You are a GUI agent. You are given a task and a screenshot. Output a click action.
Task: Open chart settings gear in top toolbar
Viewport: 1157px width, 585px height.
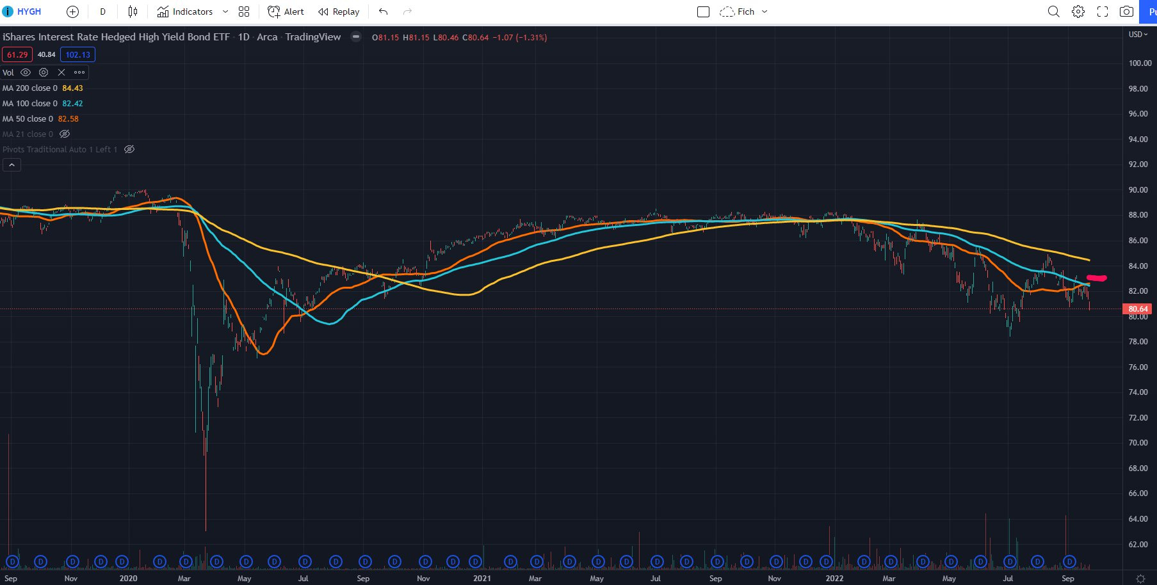[x=1078, y=12]
